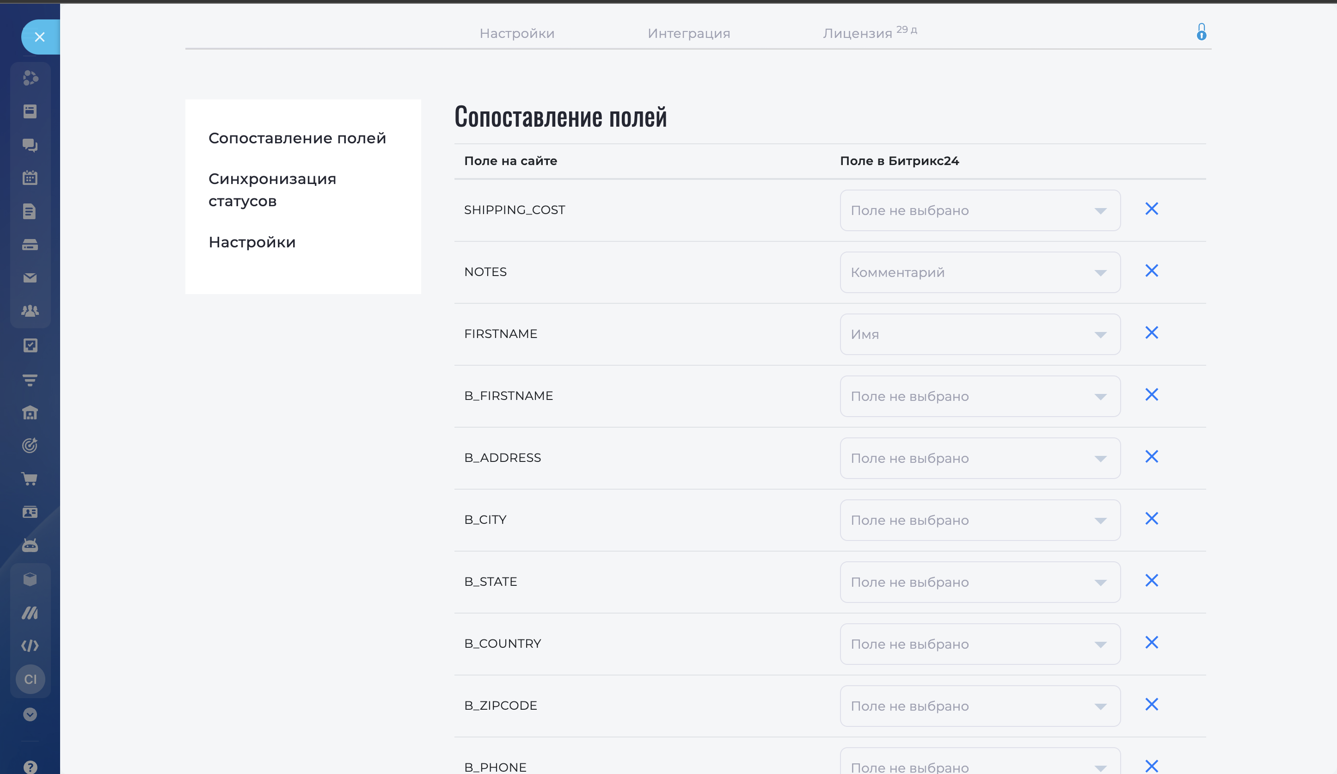The height and width of the screenshot is (774, 1337).
Task: Open the B_CITY field dropdown
Action: pos(980,521)
